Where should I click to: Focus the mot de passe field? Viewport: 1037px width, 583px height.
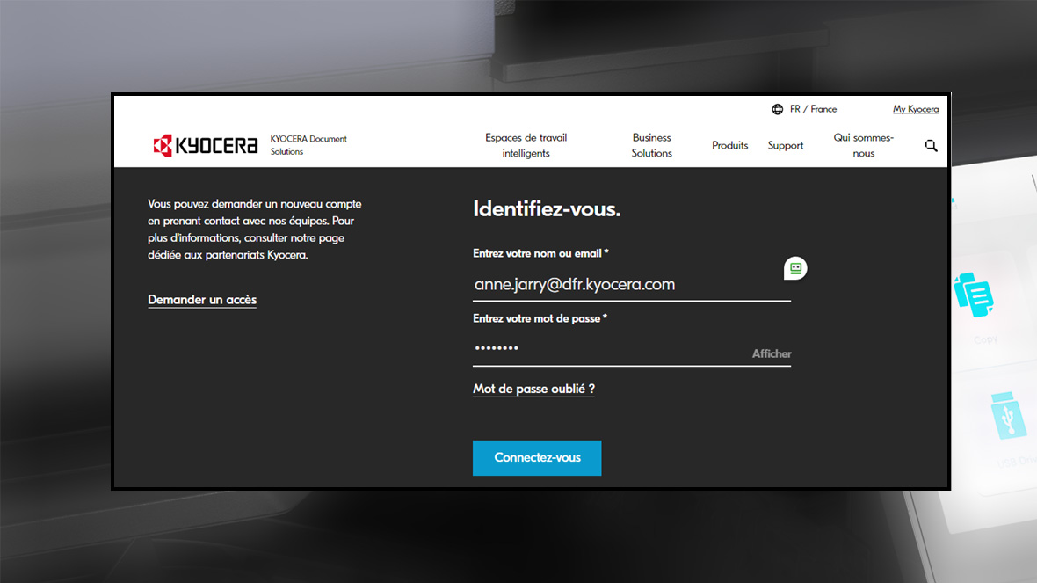point(606,349)
